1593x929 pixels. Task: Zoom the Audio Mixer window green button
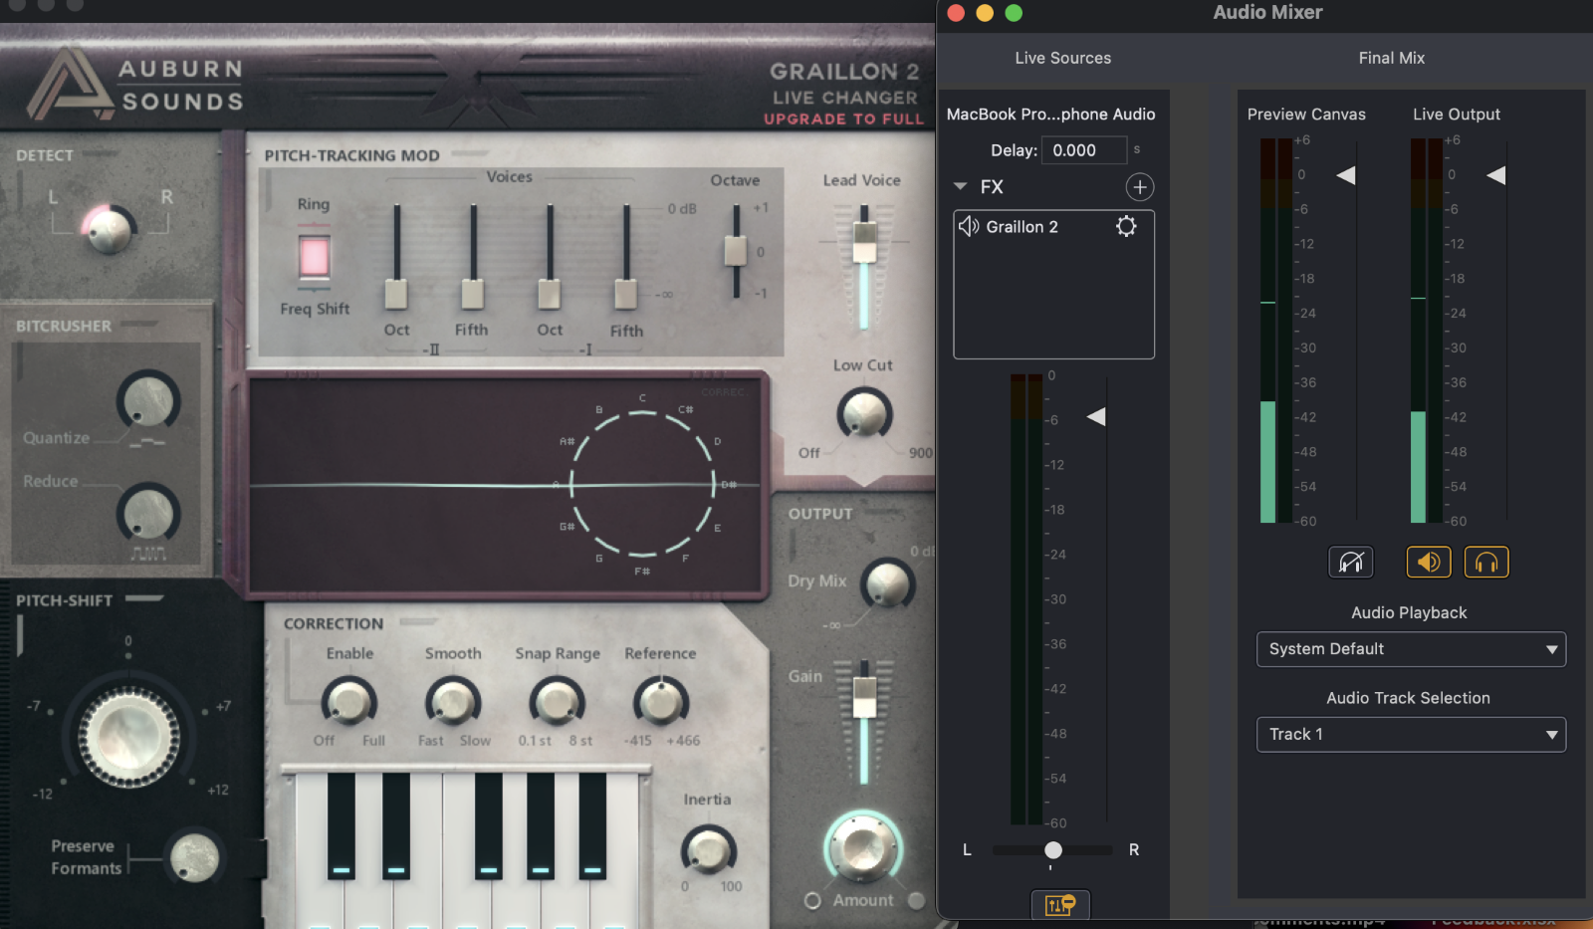[x=1014, y=13]
